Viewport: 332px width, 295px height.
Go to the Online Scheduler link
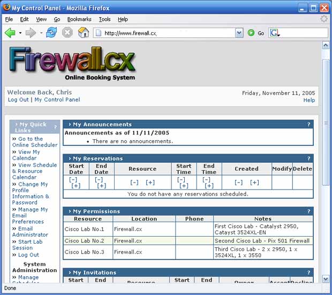[35, 142]
